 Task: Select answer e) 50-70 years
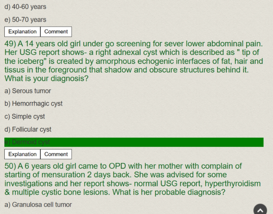(25, 20)
